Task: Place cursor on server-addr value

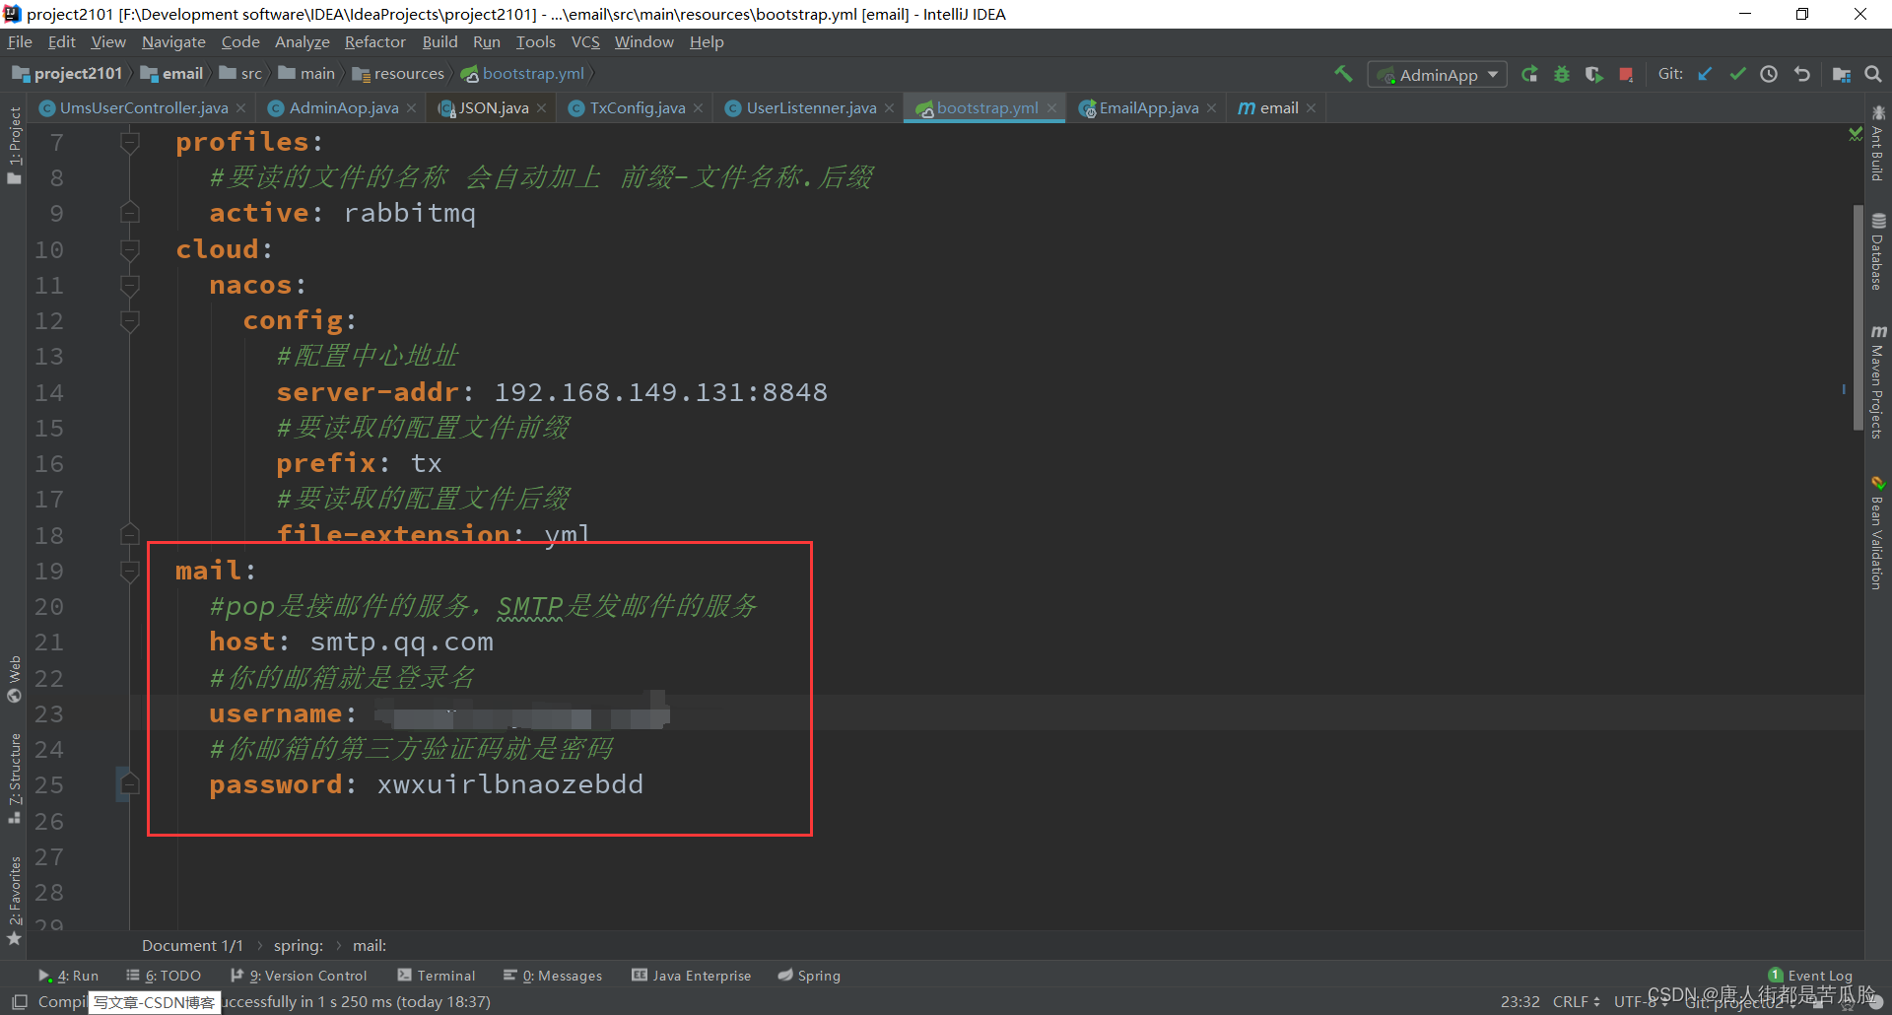Action: [660, 392]
